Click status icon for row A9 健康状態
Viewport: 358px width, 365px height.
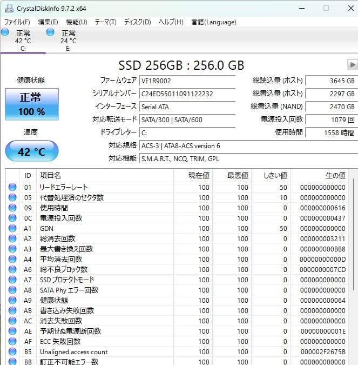click(x=12, y=300)
